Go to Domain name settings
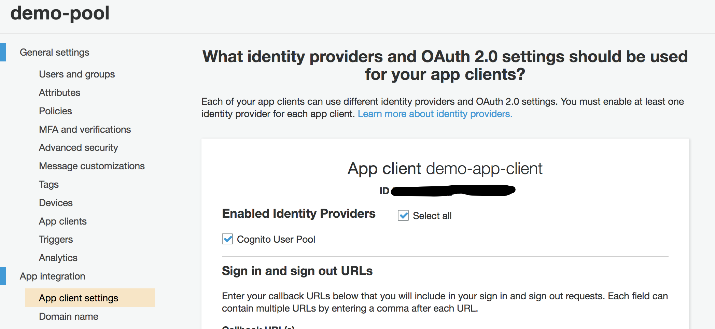Viewport: 715px width, 329px height. coord(69,316)
